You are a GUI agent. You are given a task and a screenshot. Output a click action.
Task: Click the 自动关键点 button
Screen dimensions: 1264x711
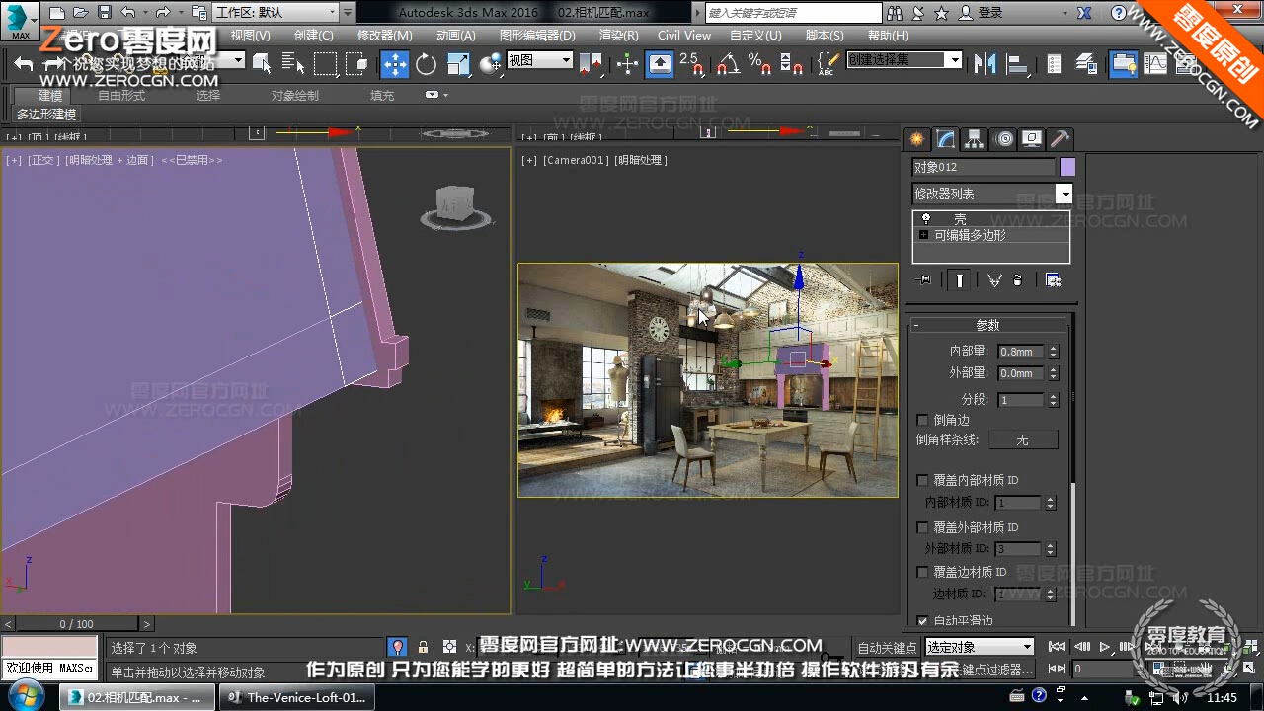coord(887,648)
